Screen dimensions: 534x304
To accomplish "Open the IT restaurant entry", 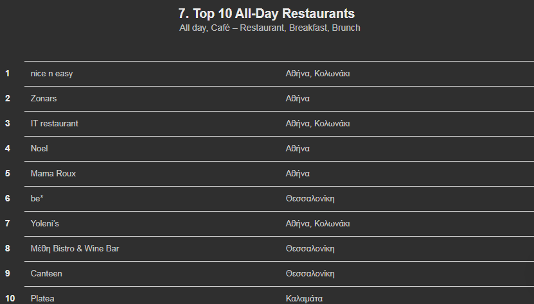I will (x=55, y=123).
